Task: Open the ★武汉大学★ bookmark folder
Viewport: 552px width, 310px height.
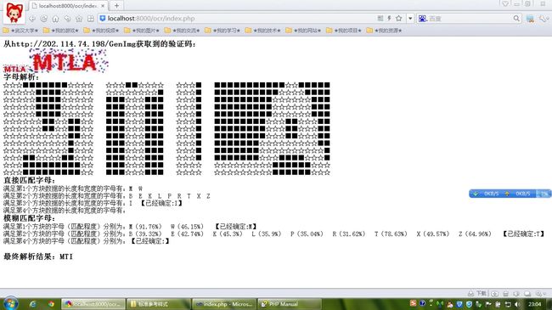Action: point(20,31)
